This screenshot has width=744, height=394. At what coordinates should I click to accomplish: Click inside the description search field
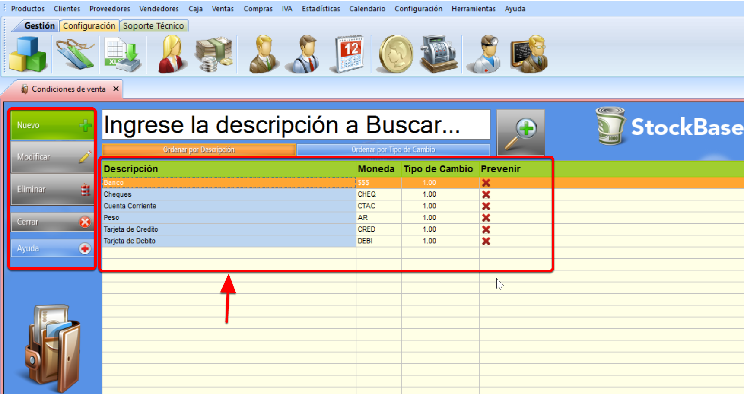point(296,125)
